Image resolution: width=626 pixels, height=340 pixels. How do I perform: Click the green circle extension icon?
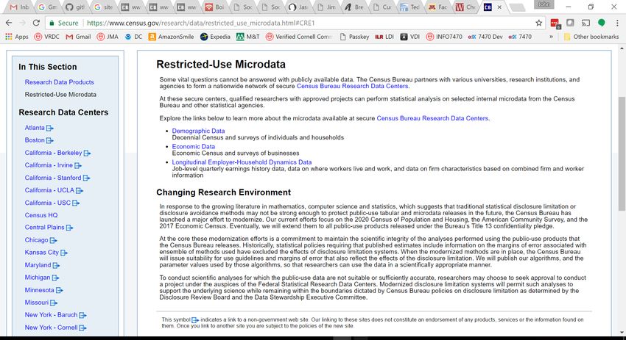coord(601,23)
